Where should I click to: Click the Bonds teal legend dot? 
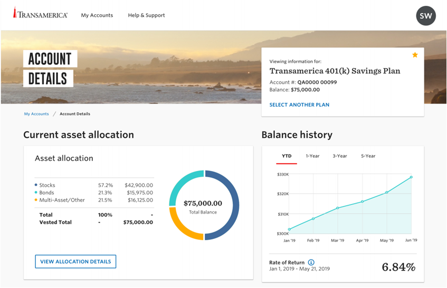pos(36,193)
